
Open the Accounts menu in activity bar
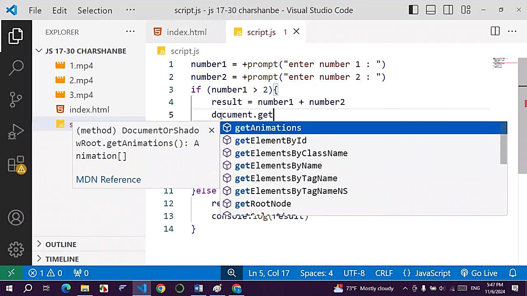[16, 218]
